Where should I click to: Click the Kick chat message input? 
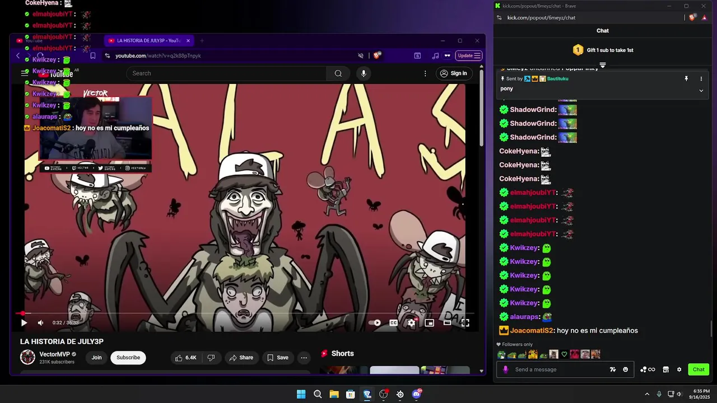(x=560, y=369)
